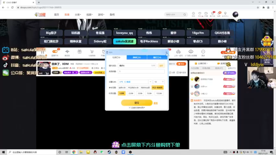Open the user avatar in Douyu header
Image resolution: width=276 pixels, height=155 pixels.
coord(235,14)
